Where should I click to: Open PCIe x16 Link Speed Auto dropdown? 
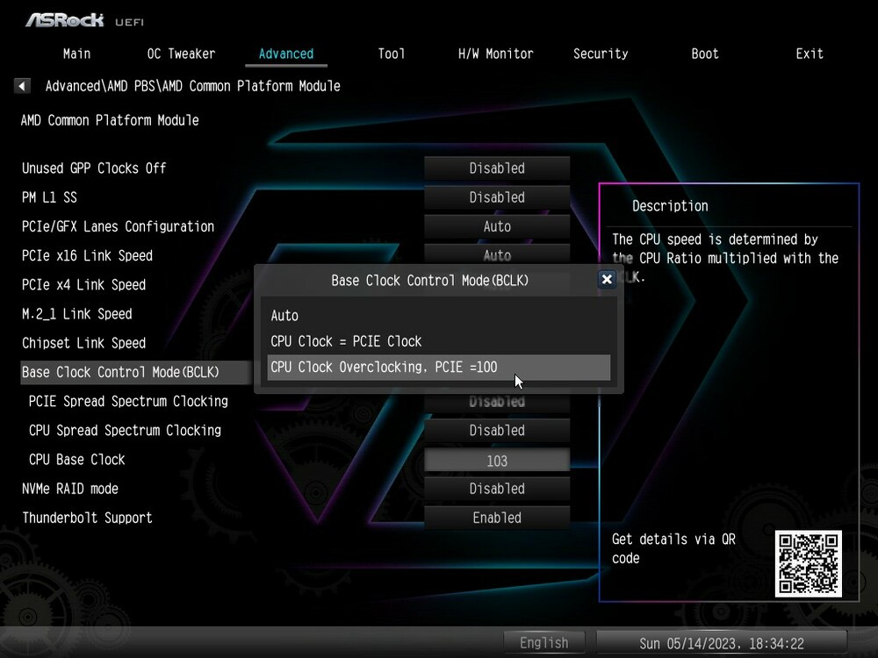[497, 254]
